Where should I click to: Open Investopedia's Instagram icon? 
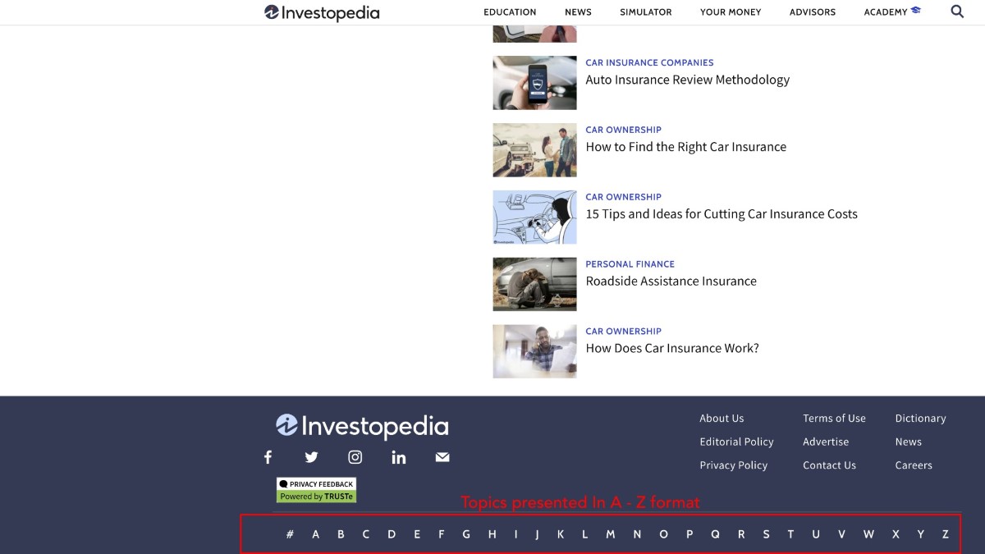355,457
